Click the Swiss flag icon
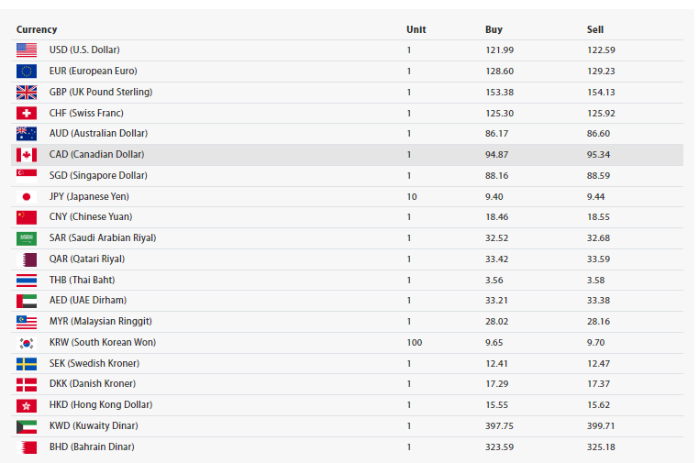699x463 pixels. tap(27, 113)
